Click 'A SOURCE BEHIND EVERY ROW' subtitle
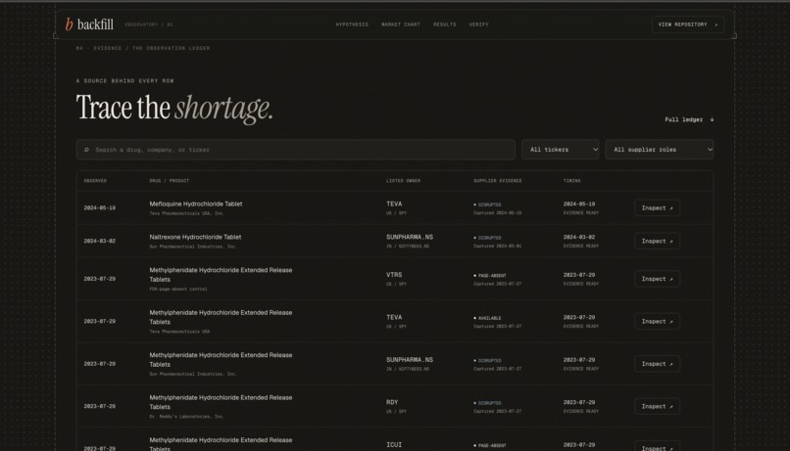The height and width of the screenshot is (451, 790). 124,81
